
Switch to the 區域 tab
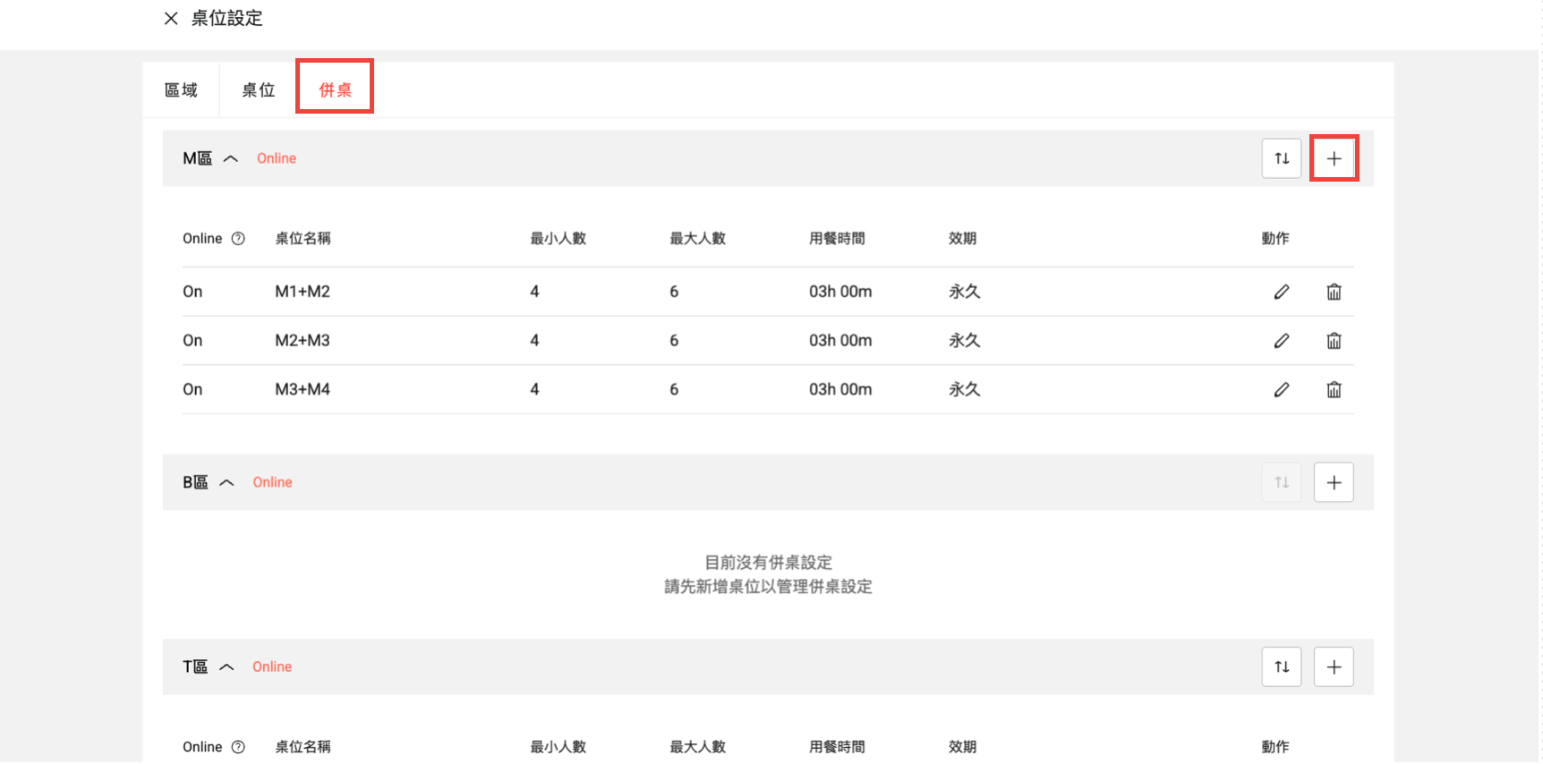point(181,90)
